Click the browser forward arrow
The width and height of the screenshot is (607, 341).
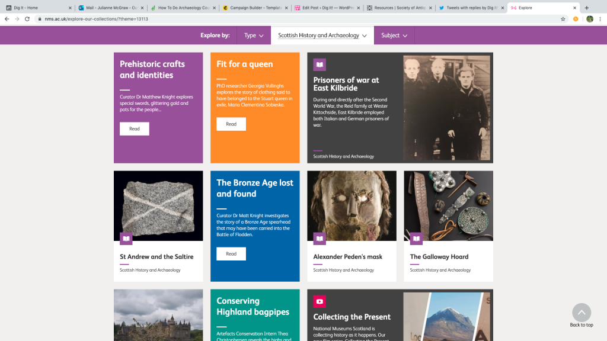pos(17,19)
